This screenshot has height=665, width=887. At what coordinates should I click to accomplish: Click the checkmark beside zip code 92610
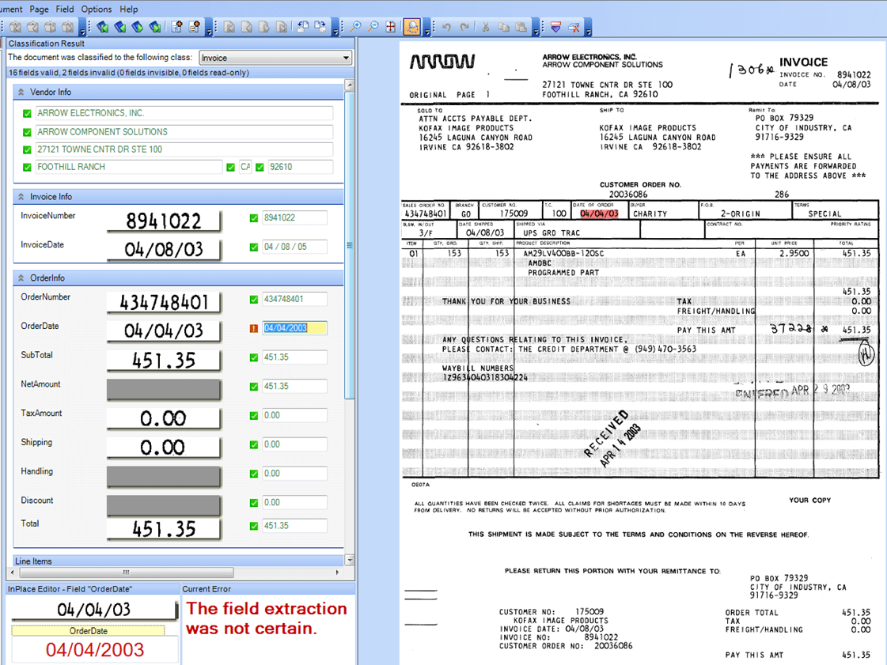[x=260, y=168]
